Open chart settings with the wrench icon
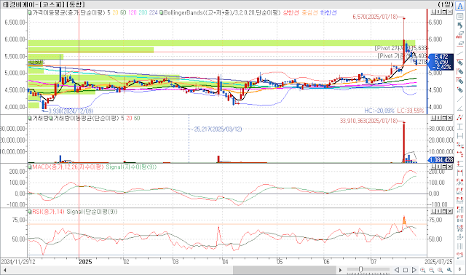This screenshot has height=275, width=466. pyautogui.click(x=449, y=270)
